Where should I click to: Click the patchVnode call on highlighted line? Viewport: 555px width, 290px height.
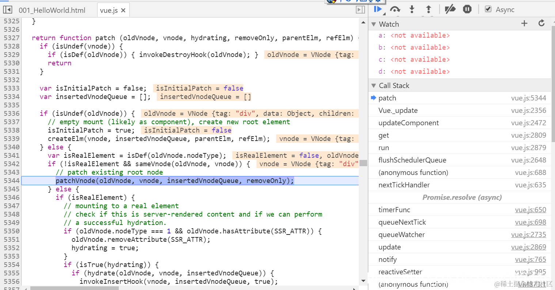click(175, 181)
